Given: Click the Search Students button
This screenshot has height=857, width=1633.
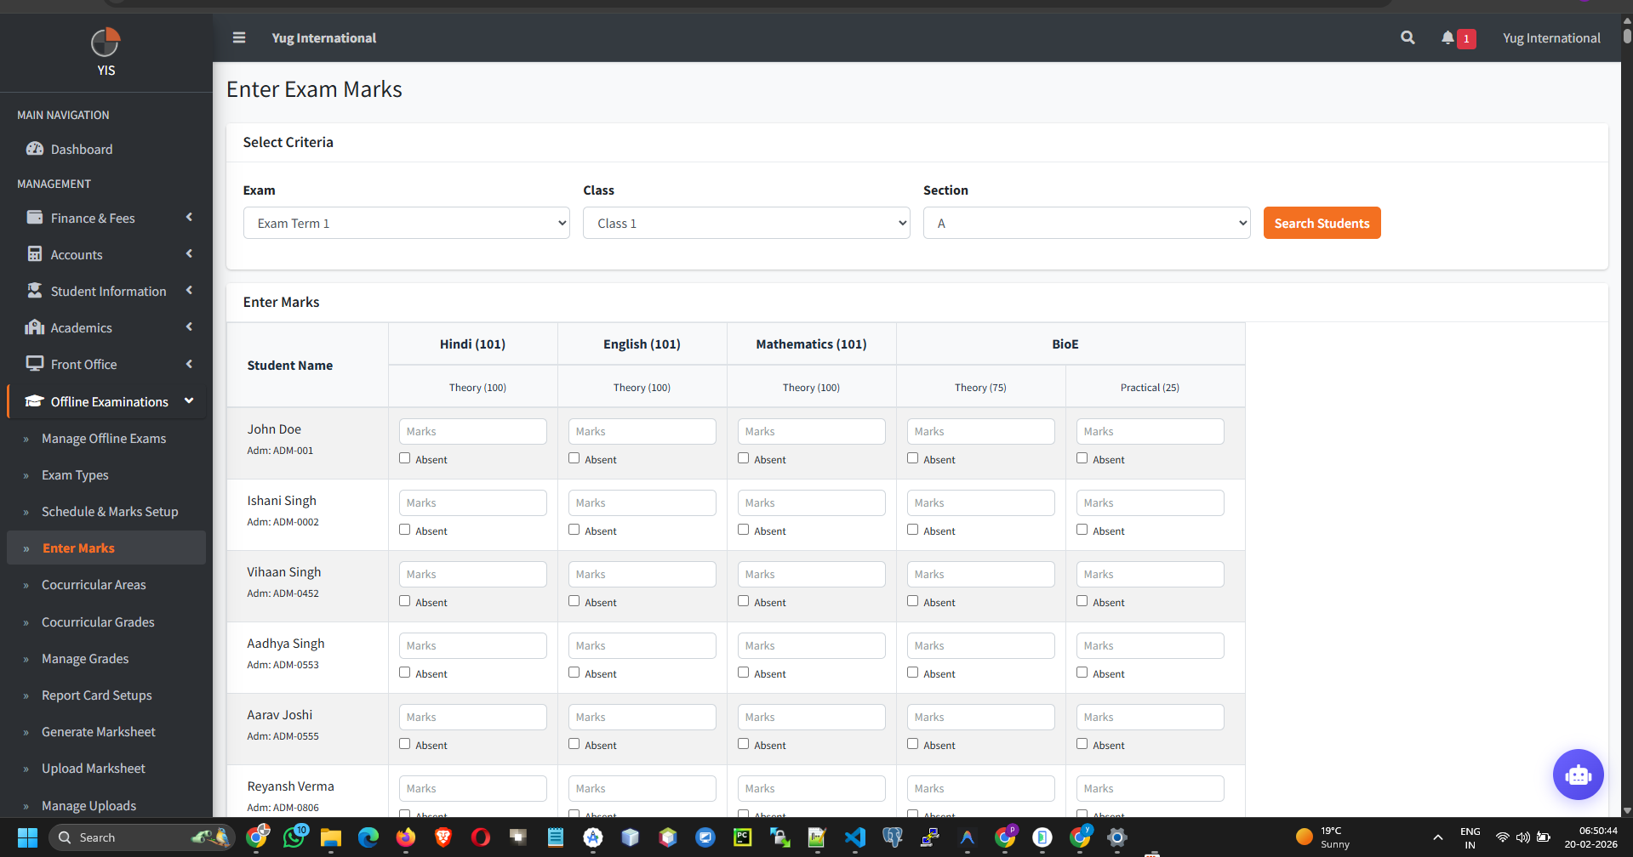Looking at the screenshot, I should pyautogui.click(x=1322, y=223).
